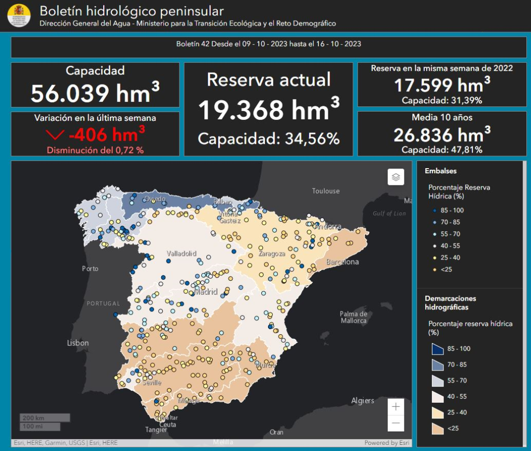Click the -406 hm³ weekly variation value

coord(107,134)
